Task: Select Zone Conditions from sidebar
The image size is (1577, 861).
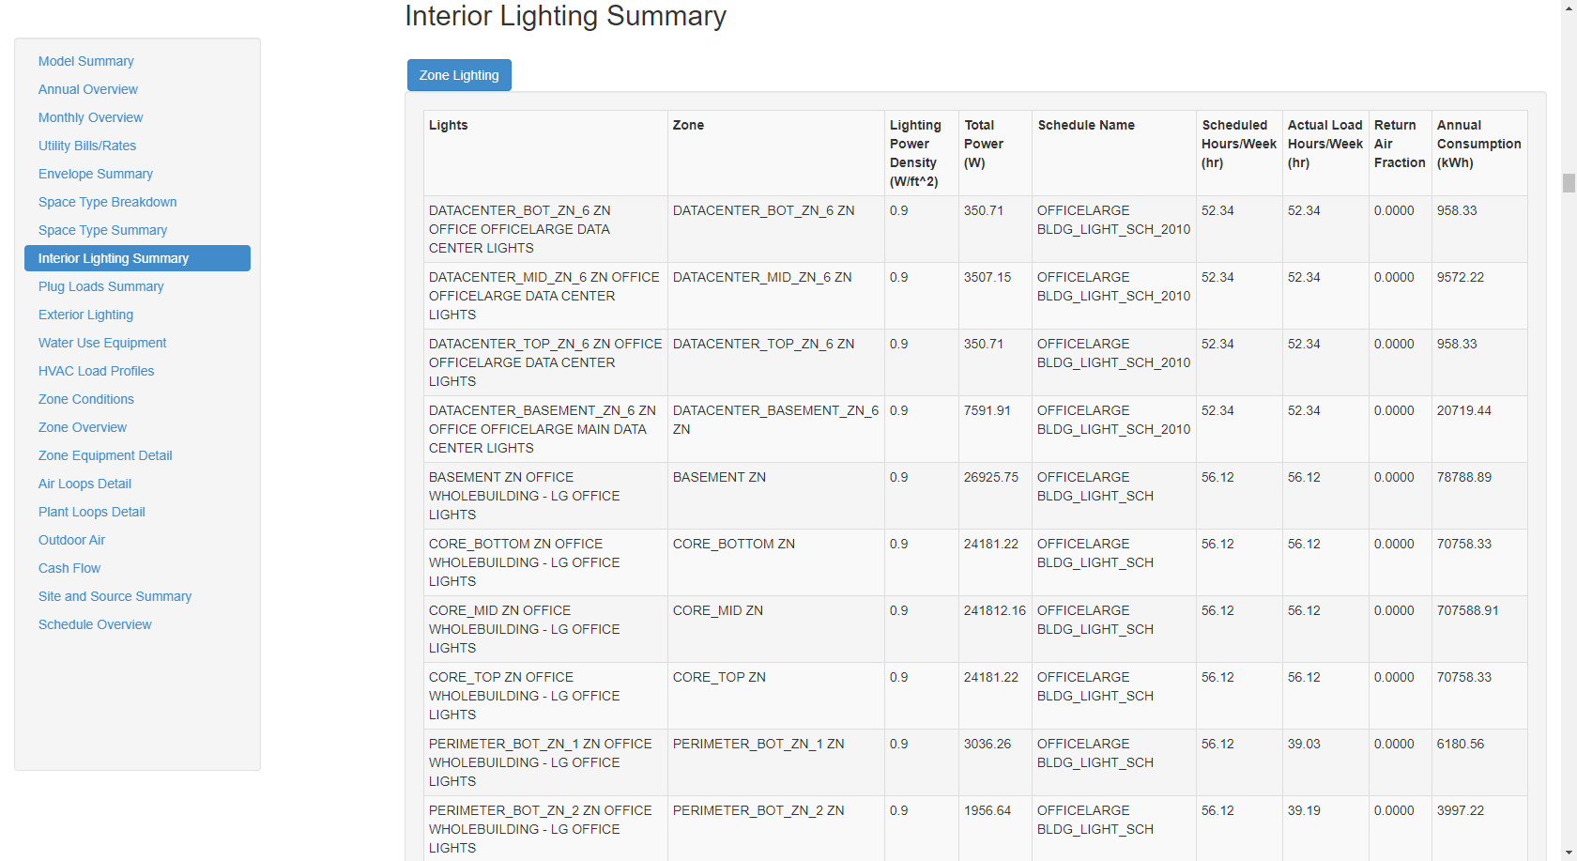Action: (85, 399)
